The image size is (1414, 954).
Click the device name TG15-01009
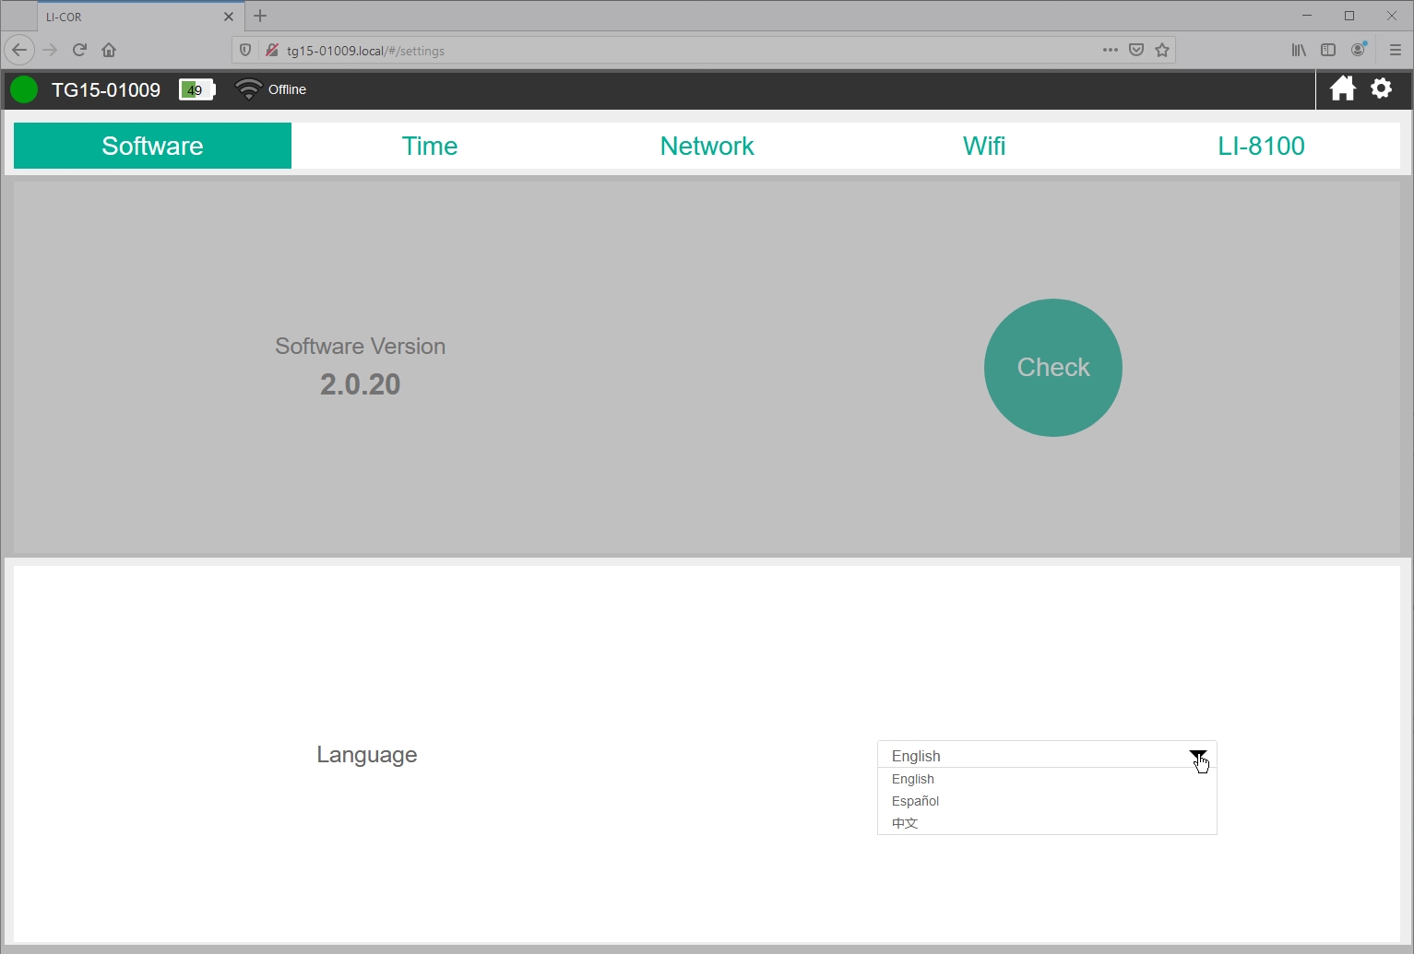(x=106, y=89)
